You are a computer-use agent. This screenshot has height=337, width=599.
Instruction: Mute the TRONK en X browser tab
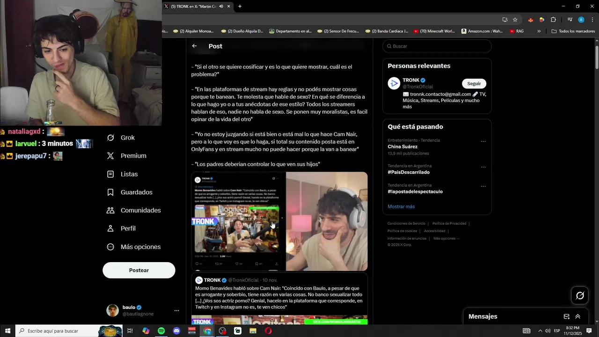[x=221, y=7]
